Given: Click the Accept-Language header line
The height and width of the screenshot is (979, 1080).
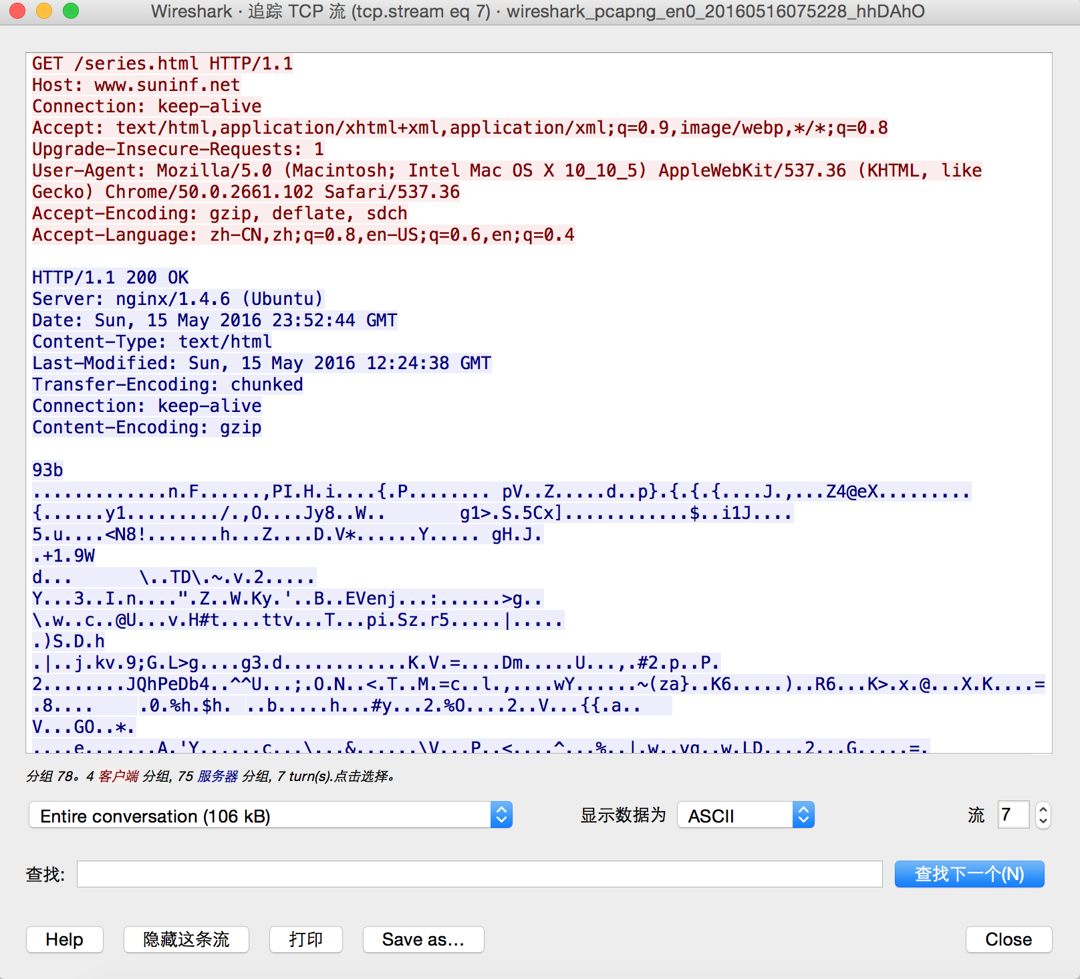Looking at the screenshot, I should coord(303,235).
